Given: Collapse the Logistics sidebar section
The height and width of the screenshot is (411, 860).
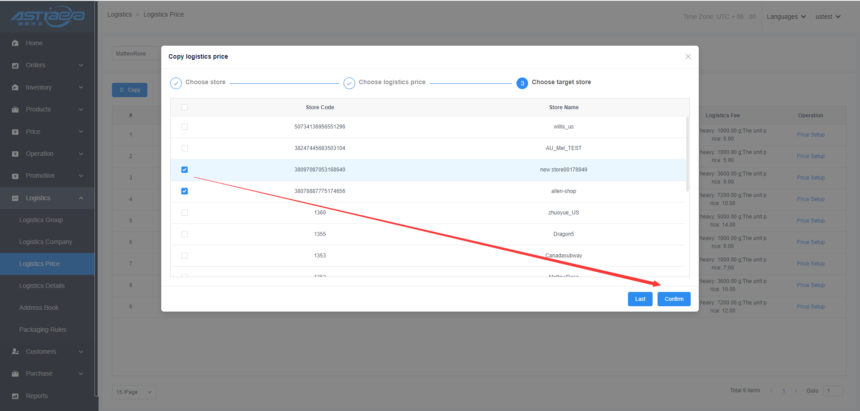Looking at the screenshot, I should 81,198.
